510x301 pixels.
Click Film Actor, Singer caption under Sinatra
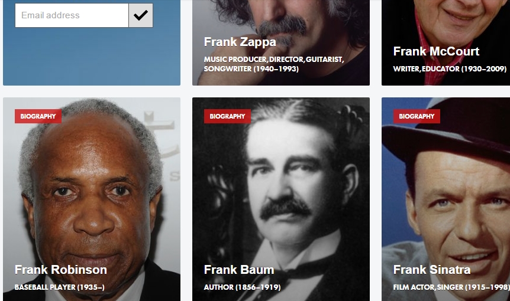pos(451,287)
